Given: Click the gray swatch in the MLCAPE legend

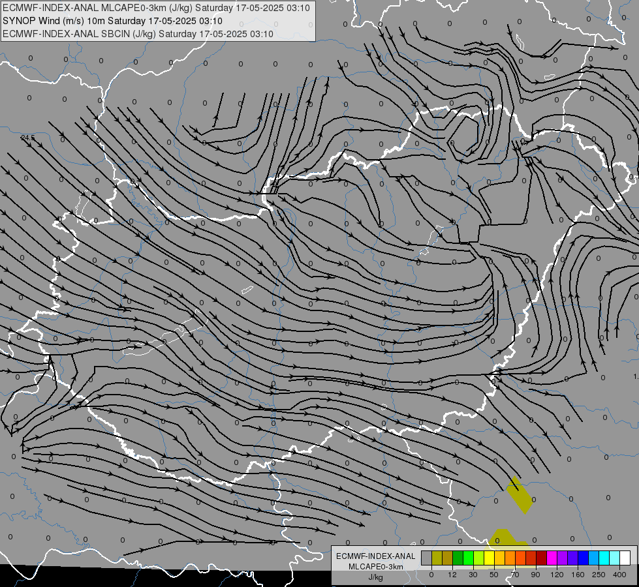Looking at the screenshot, I should 427,558.
